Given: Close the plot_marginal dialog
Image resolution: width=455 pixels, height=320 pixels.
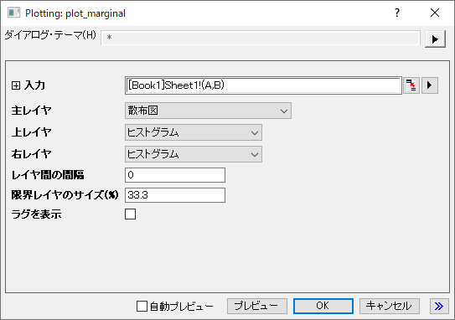Looking at the screenshot, I should (435, 13).
